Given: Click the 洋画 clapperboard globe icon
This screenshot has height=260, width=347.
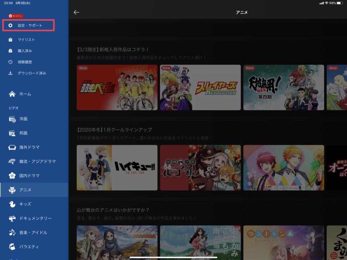Looking at the screenshot, I should click(x=12, y=119).
